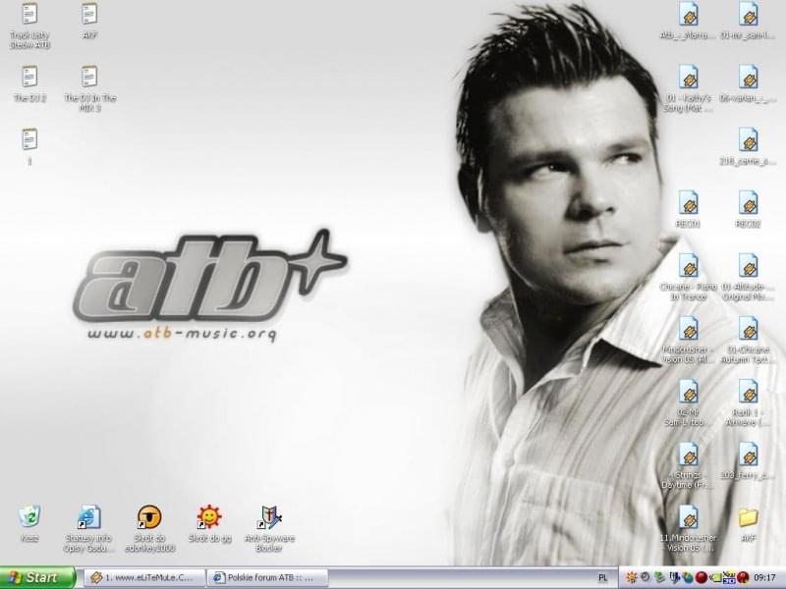This screenshot has width=786, height=589.
Task: Select the 01-Chicane Autumn media file
Action: 748,341
